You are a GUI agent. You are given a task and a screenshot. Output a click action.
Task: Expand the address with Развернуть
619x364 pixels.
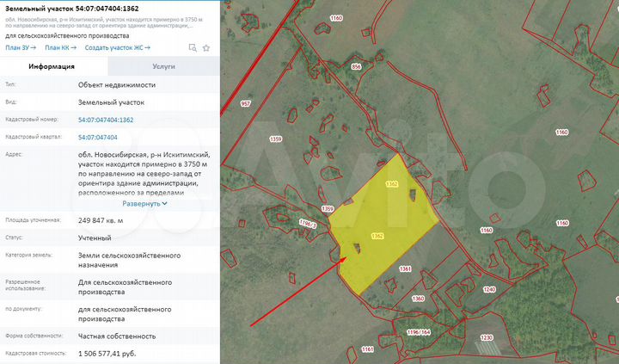(144, 204)
